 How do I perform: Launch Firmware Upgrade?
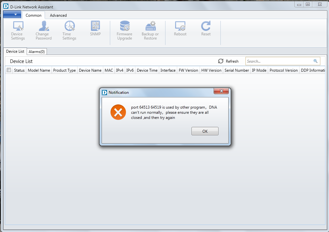coord(125,31)
